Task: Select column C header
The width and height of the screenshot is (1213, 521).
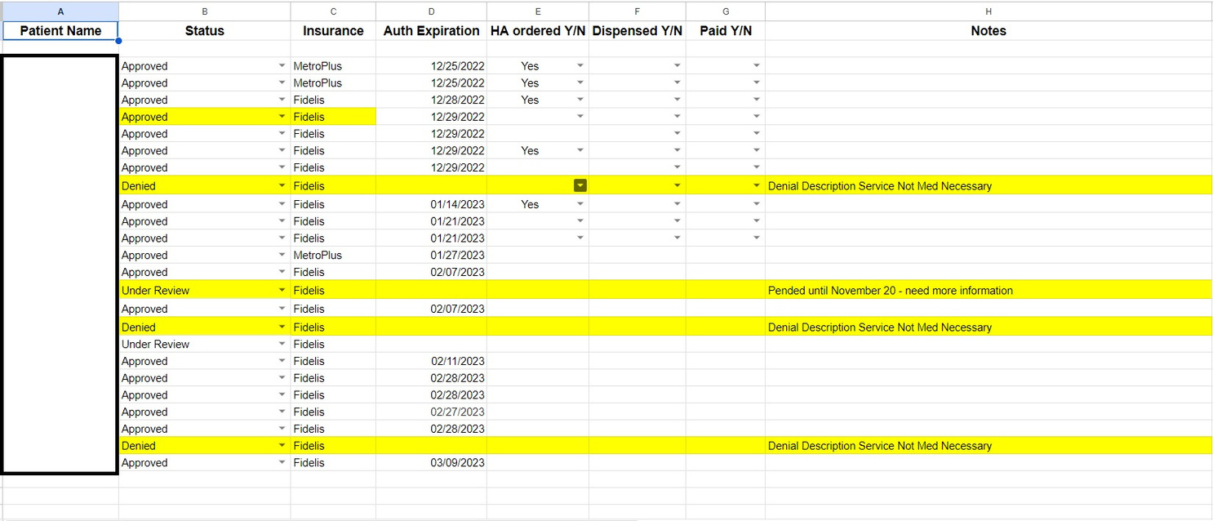Action: point(333,11)
